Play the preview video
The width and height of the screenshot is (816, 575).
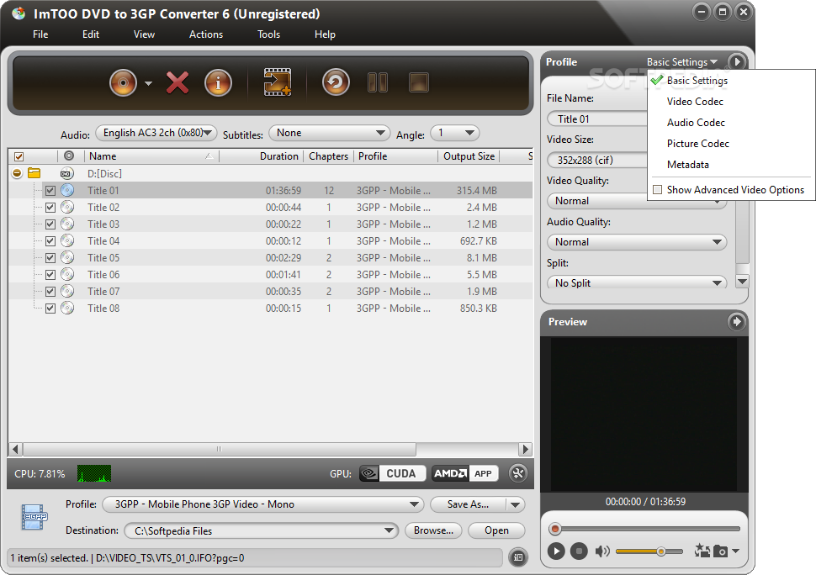(556, 551)
